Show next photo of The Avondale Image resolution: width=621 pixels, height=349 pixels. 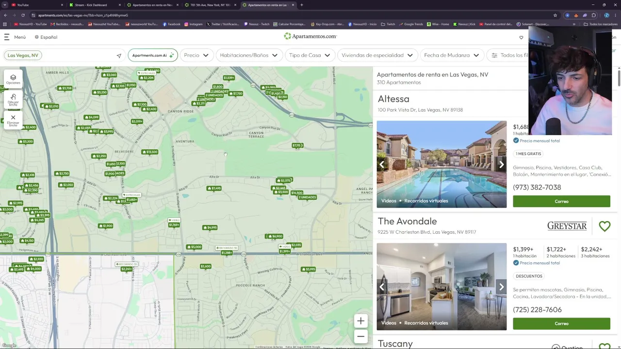501,286
